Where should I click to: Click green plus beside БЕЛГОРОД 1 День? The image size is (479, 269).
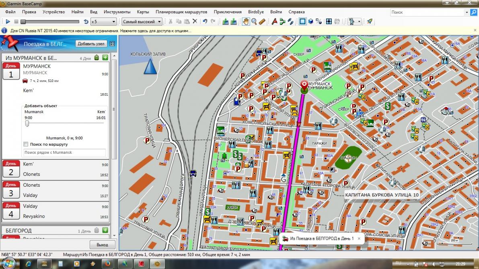105,230
